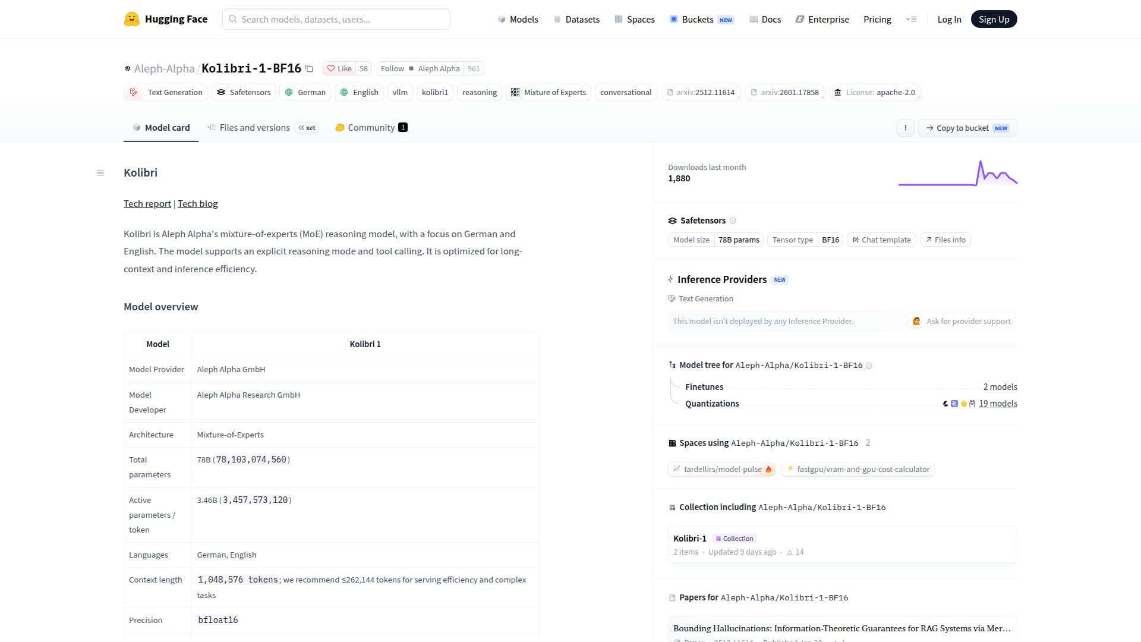
Task: Open Buckets in top navigation
Action: click(702, 19)
